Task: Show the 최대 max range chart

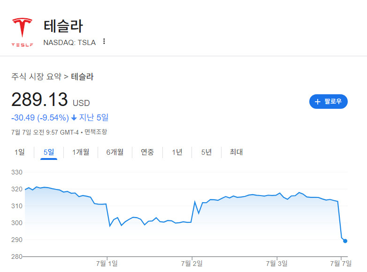Action: [236, 152]
